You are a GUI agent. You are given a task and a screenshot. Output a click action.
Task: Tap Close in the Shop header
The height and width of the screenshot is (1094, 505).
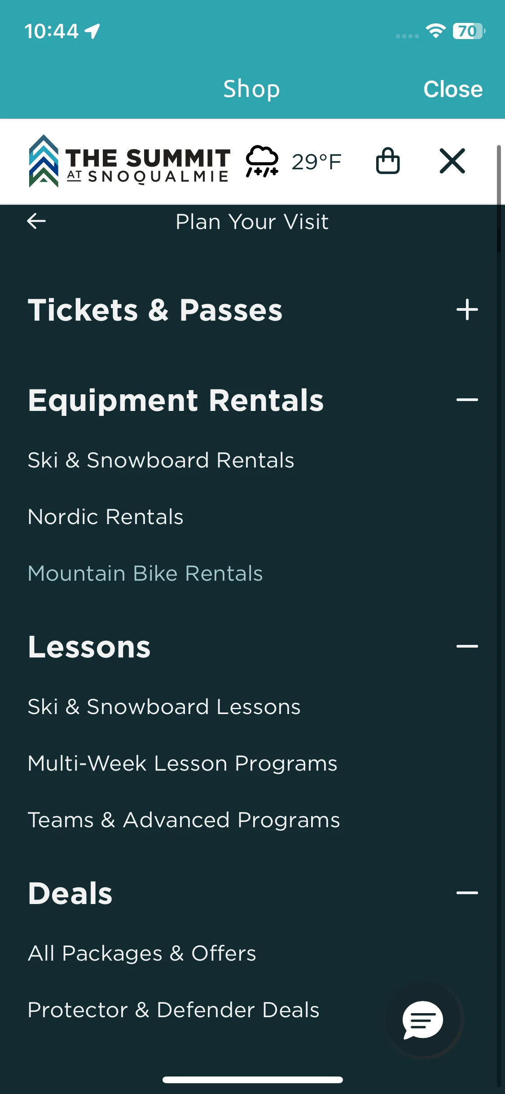(453, 89)
